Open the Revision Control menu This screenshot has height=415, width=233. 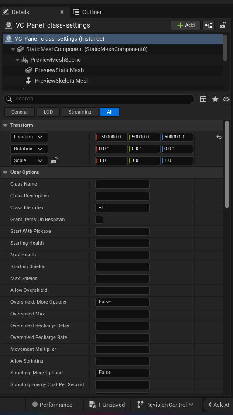[165, 405]
